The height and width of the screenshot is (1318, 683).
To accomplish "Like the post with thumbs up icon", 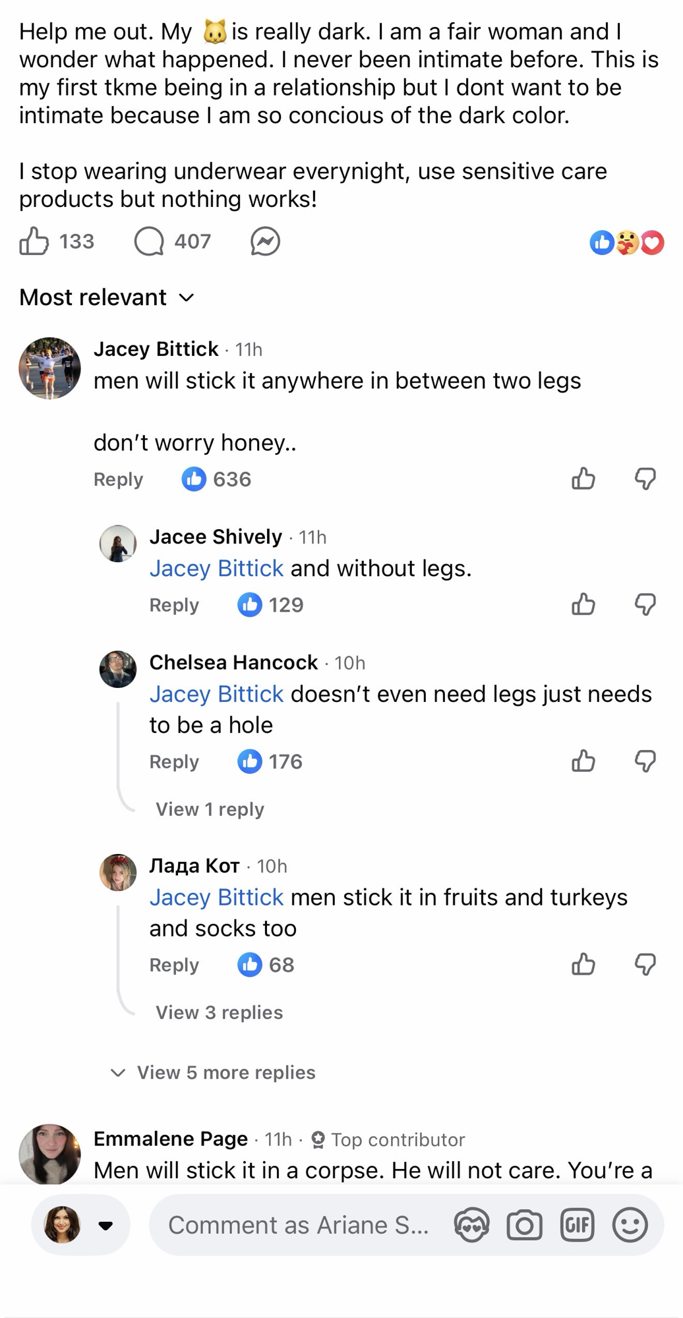I will coord(34,241).
